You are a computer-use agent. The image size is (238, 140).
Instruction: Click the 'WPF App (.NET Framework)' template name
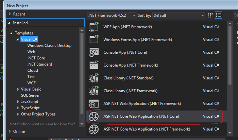coord(128,27)
